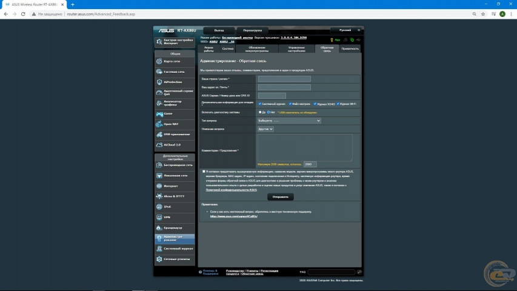This screenshot has height=291, width=517.
Task: Click Беспроводной роутер mode link
Action: (x=238, y=38)
